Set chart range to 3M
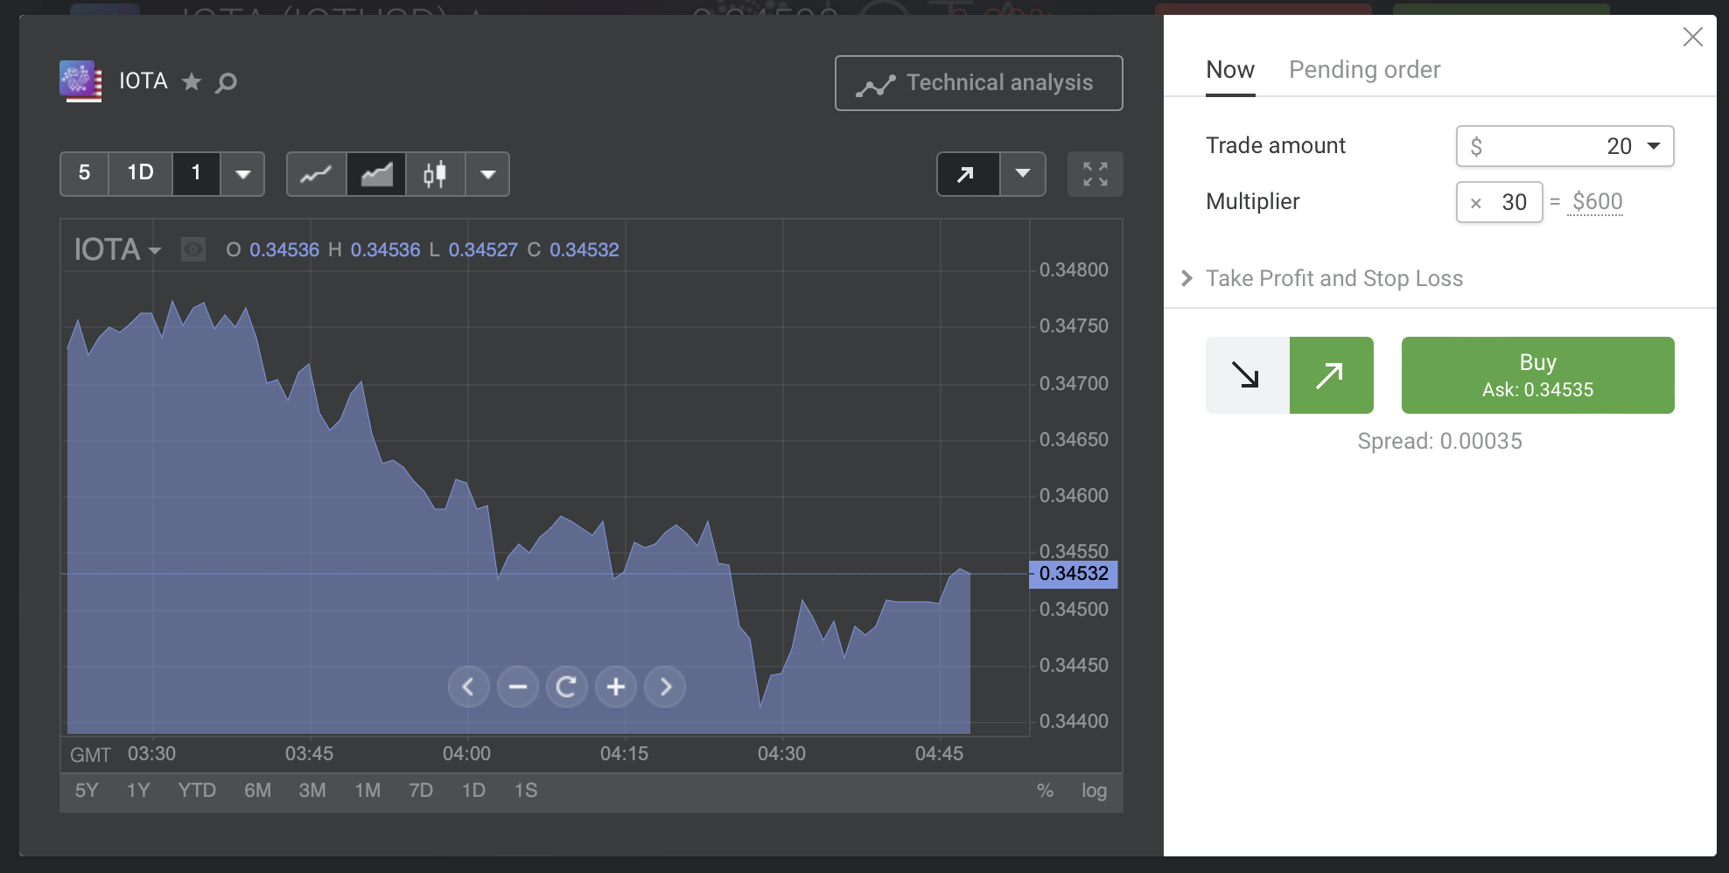The image size is (1729, 873). tap(312, 791)
